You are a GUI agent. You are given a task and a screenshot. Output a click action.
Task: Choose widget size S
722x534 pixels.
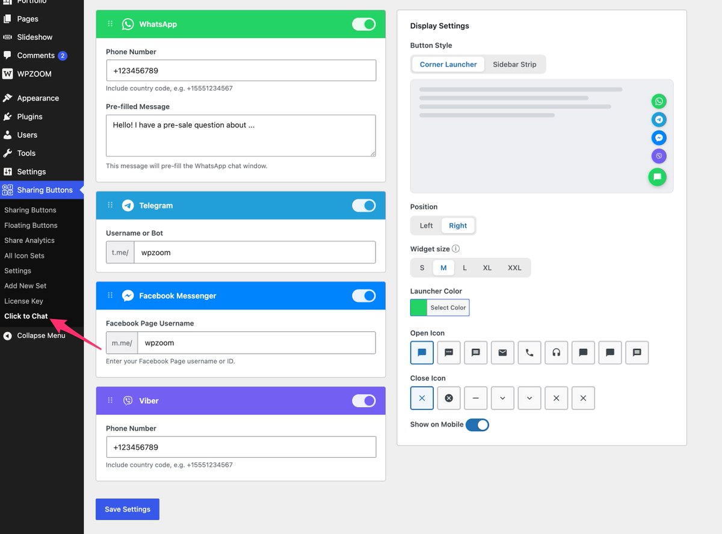tap(422, 268)
